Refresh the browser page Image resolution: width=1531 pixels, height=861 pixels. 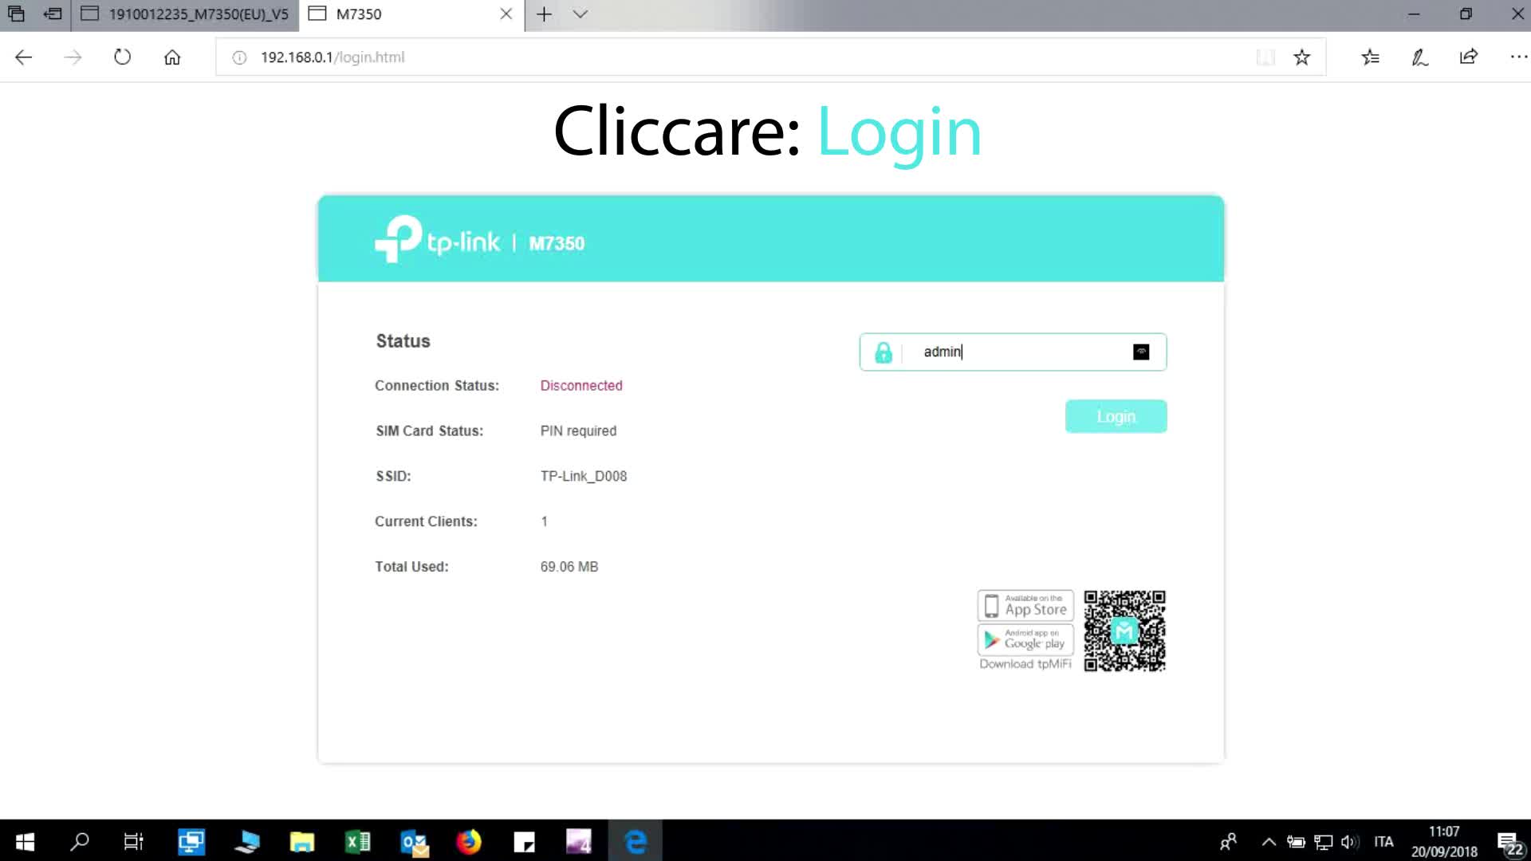pyautogui.click(x=122, y=57)
